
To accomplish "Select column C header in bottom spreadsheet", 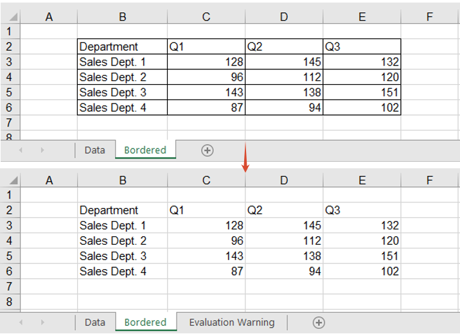I will (x=206, y=180).
